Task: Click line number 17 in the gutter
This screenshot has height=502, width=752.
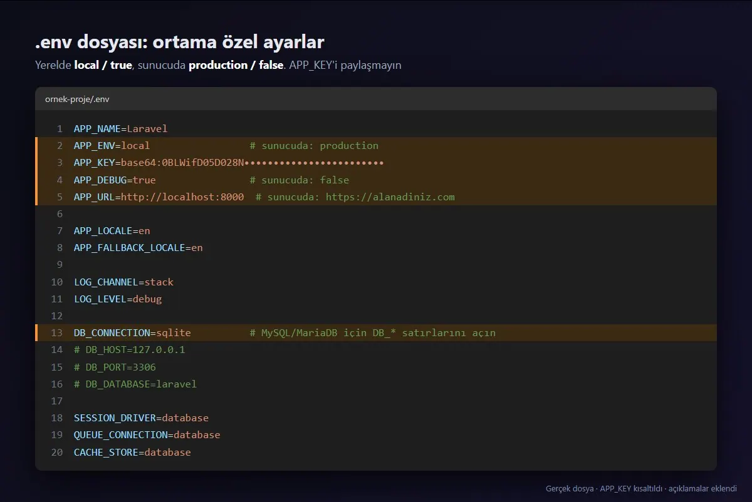Action: 57,401
